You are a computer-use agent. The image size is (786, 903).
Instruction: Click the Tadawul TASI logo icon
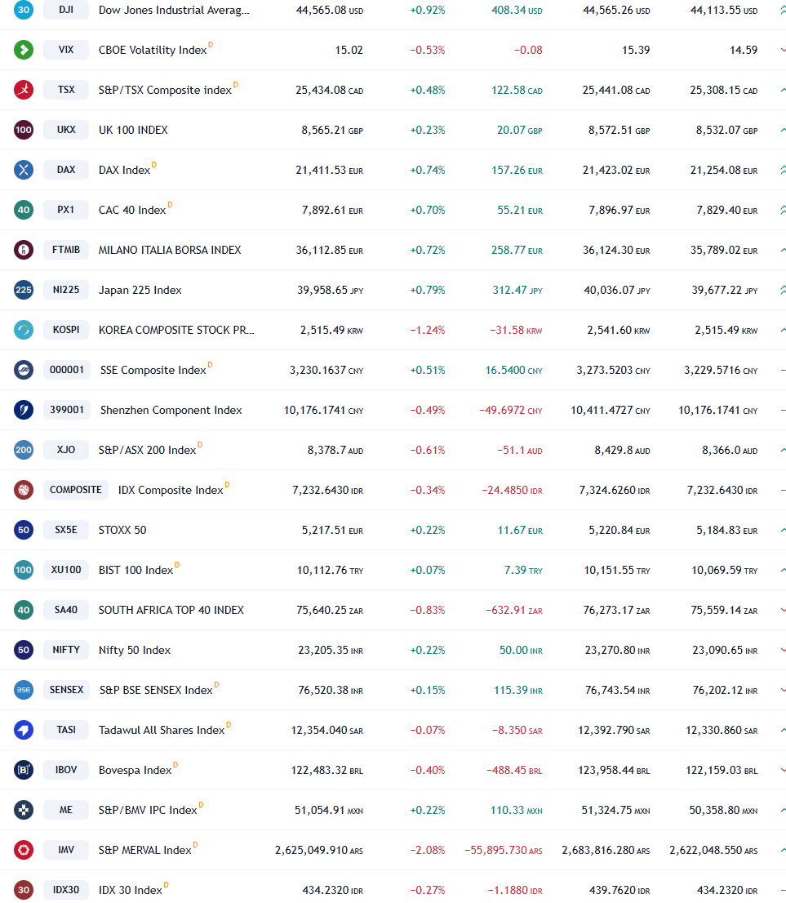coord(24,730)
